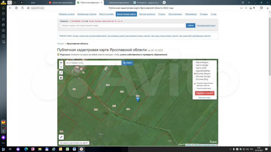The image size is (271, 152).
Task: Open sidebar history clock
Action: 3,14
